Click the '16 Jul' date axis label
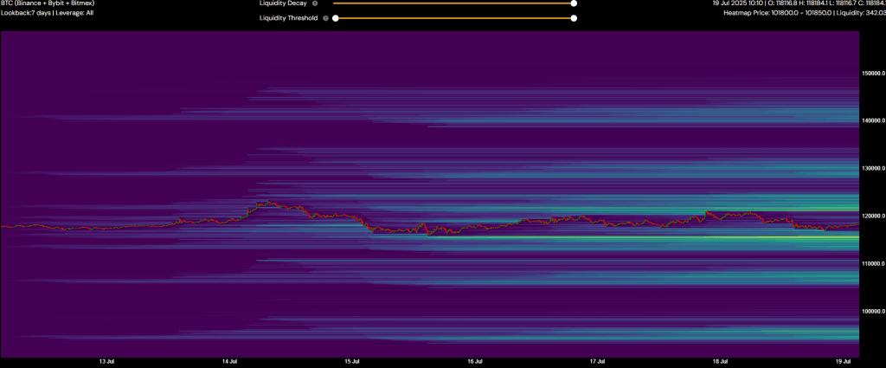The width and height of the screenshot is (886, 368). point(475,361)
